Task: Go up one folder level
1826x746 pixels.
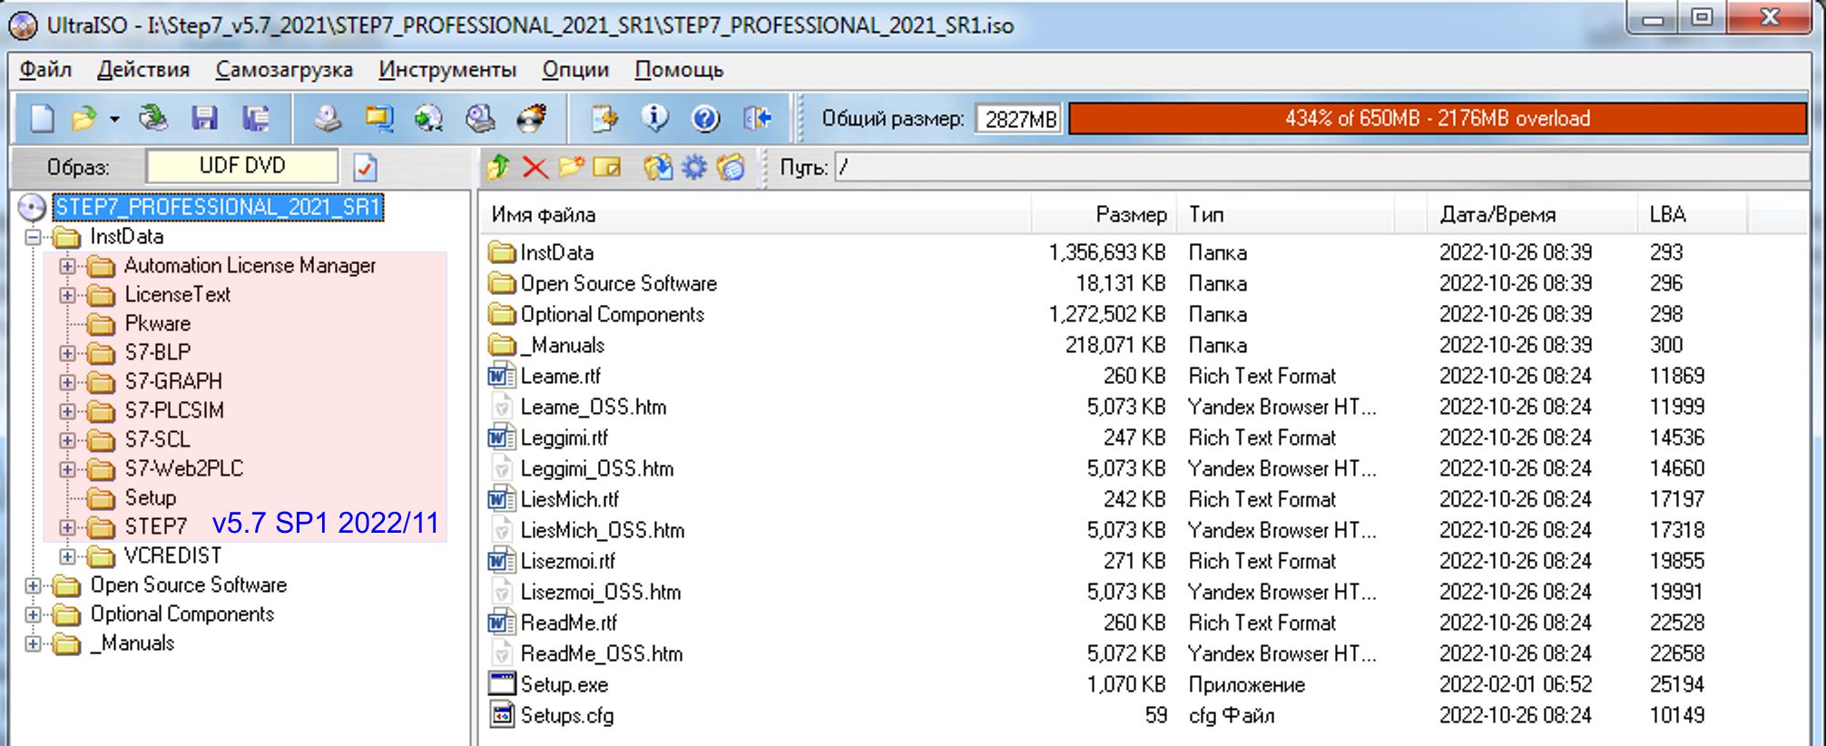Action: click(x=498, y=167)
